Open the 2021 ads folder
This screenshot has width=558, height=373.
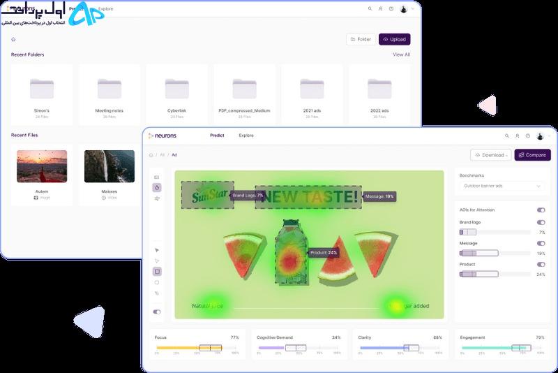tap(312, 95)
